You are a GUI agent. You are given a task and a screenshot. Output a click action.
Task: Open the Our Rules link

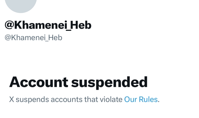click(x=141, y=99)
